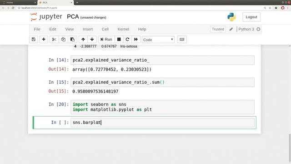Click the Iris-setosa table cell
This screenshot has width=291, height=164.
(x=129, y=46)
